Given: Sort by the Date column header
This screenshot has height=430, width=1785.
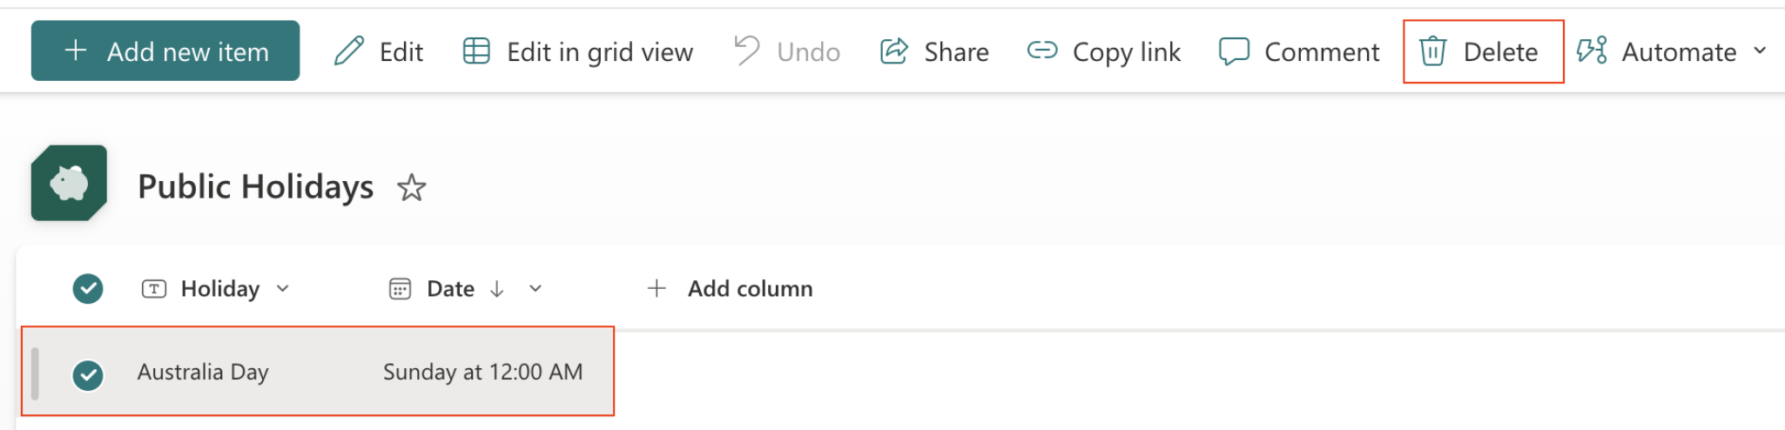Looking at the screenshot, I should [x=450, y=289].
